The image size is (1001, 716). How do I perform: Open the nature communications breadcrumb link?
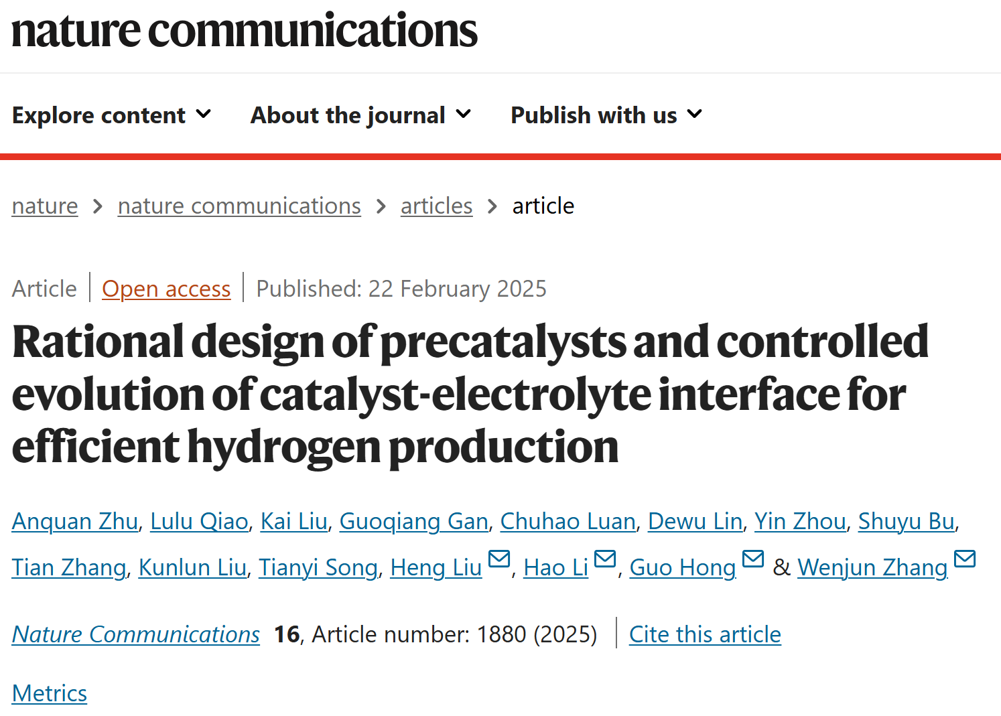click(x=239, y=206)
